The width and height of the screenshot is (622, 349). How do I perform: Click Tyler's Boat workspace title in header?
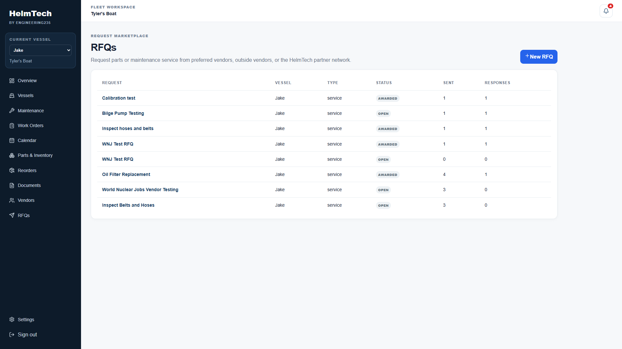coord(103,14)
